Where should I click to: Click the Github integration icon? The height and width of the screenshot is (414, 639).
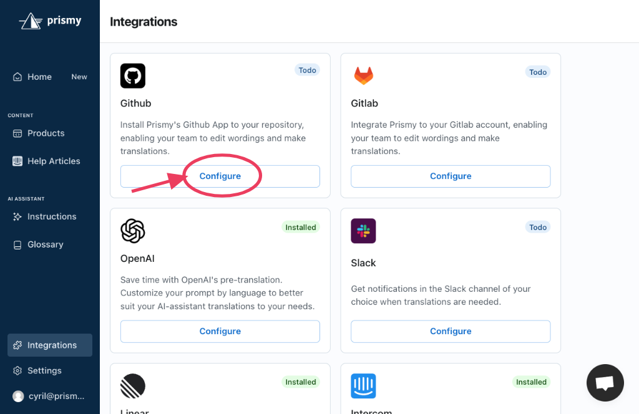[x=132, y=75]
